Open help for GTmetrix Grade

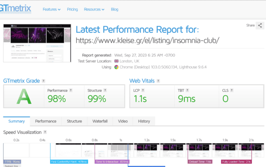43,81
